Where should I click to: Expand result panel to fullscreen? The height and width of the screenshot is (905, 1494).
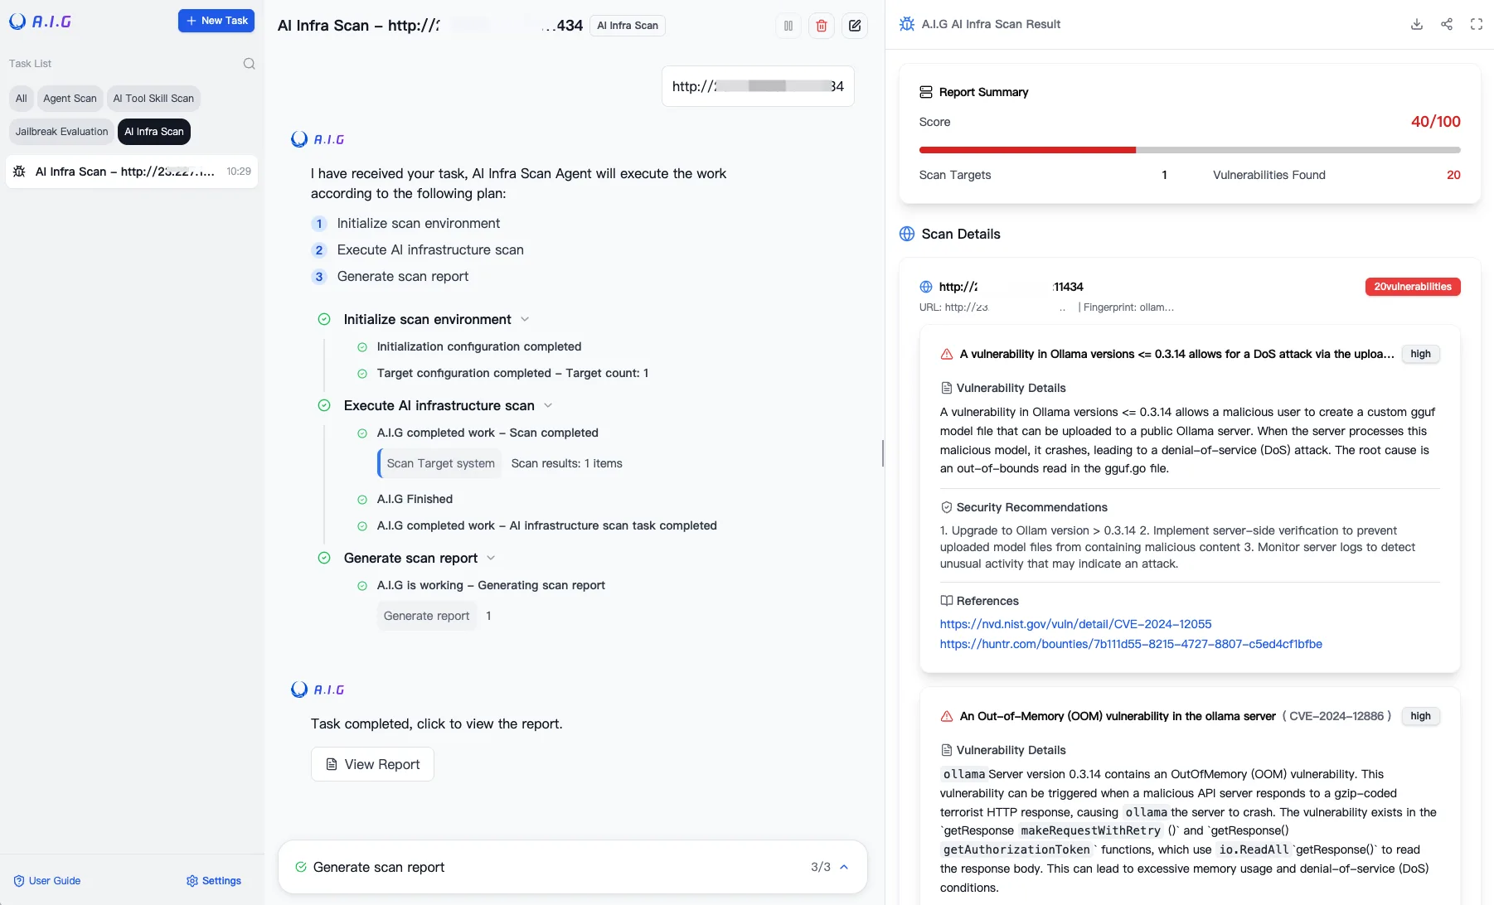click(x=1477, y=24)
